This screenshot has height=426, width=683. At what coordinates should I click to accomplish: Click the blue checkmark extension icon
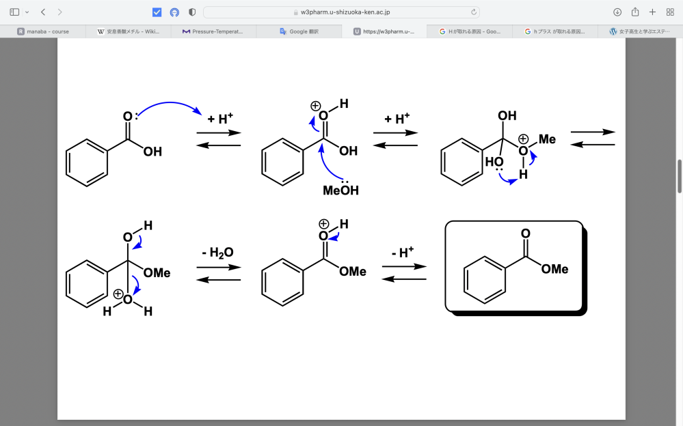pyautogui.click(x=157, y=12)
